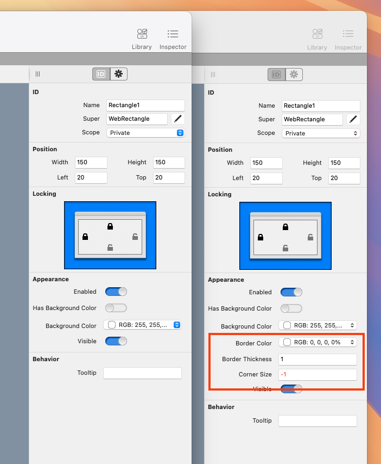Toggle Enabled switch in right inspector

(291, 292)
